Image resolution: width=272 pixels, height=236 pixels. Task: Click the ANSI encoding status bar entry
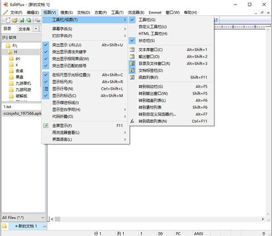point(199,234)
